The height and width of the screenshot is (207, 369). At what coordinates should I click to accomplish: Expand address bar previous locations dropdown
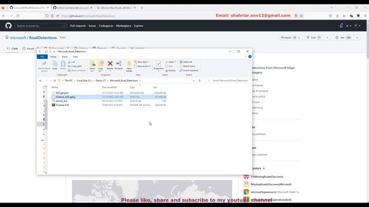click(x=194, y=80)
